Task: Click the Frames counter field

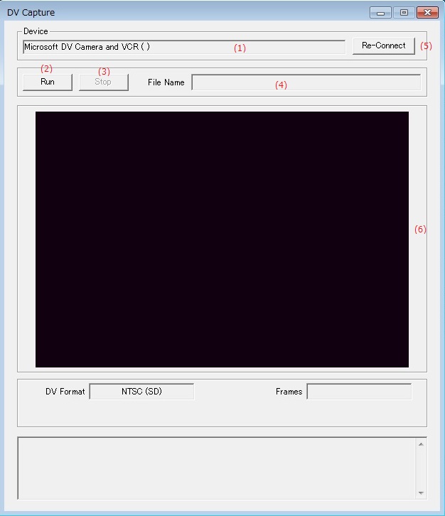Action: coord(359,392)
